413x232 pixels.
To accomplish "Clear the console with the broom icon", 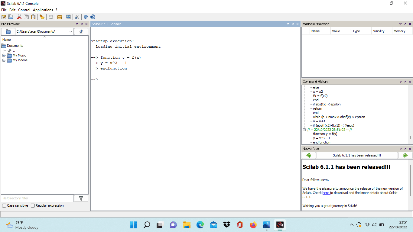I will click(42, 17).
